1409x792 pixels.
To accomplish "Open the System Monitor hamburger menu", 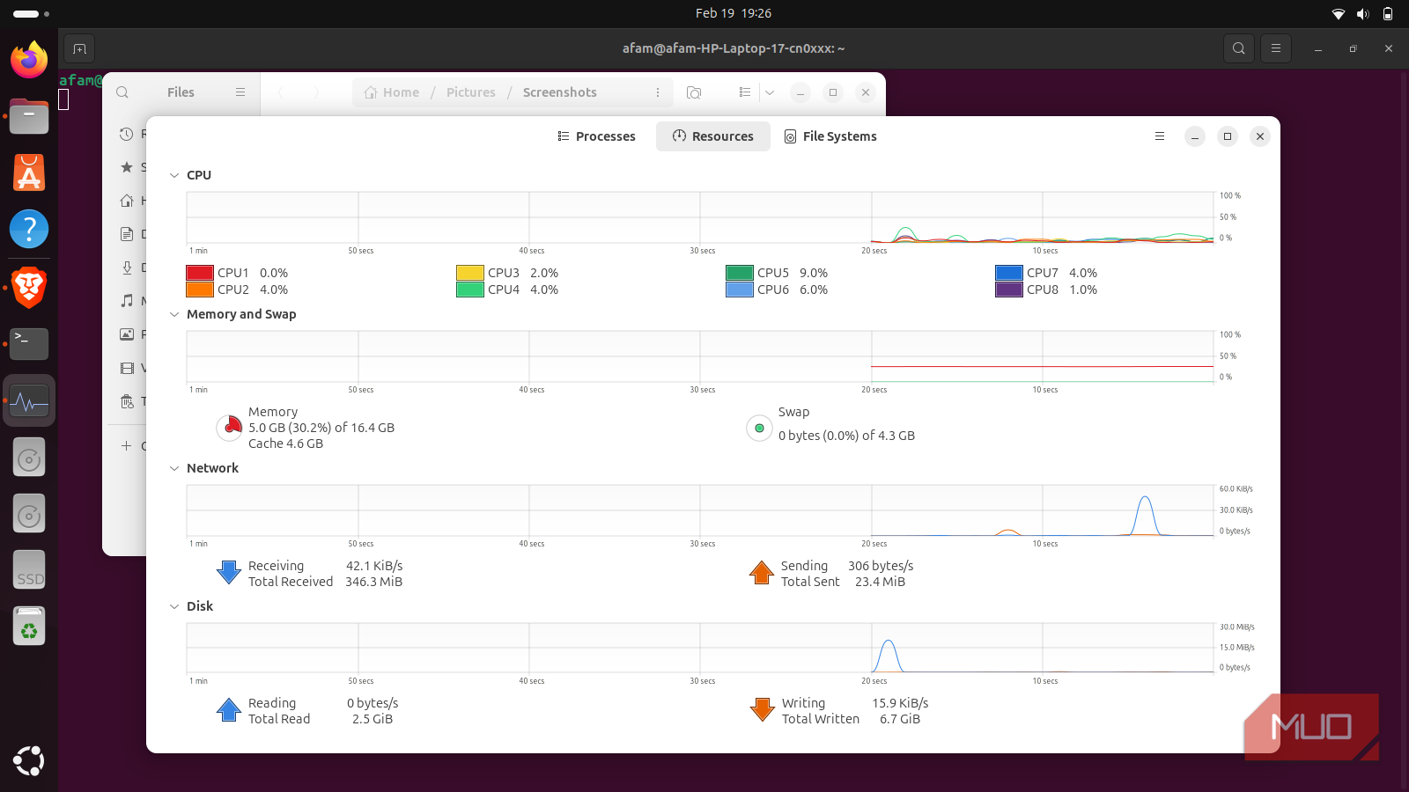I will 1160,136.
